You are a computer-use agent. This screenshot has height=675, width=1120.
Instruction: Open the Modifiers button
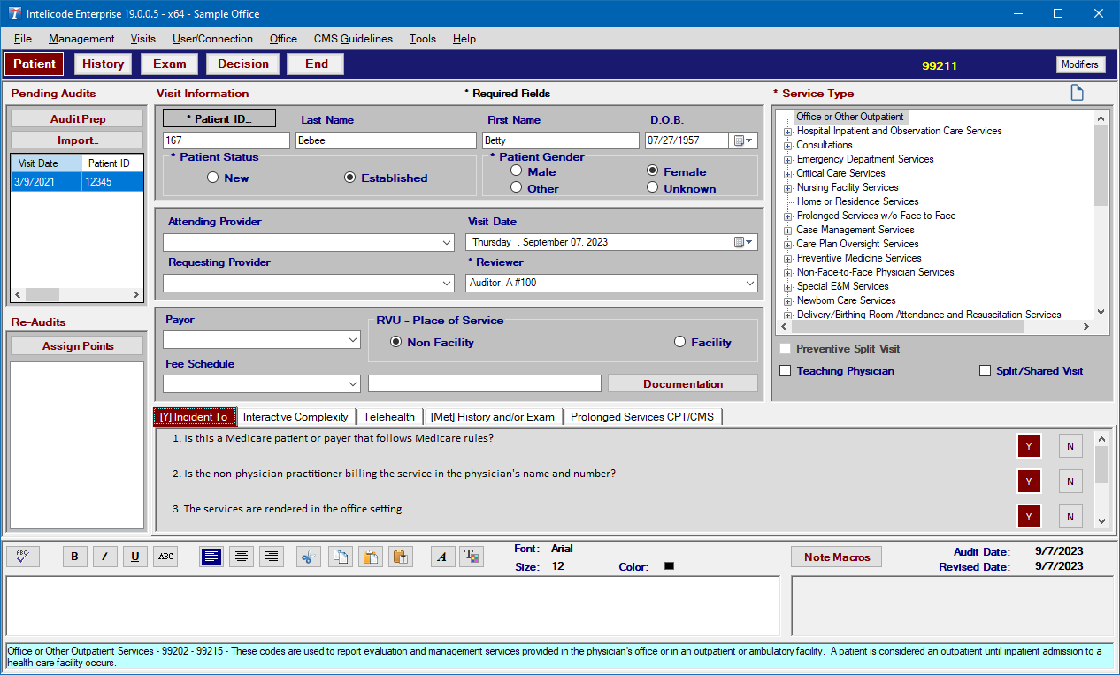coord(1080,64)
